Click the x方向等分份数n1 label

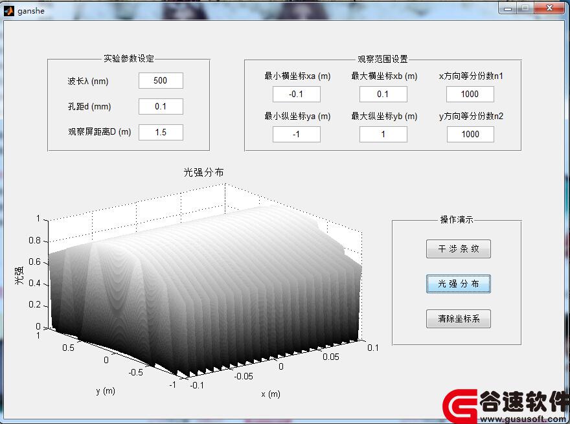[x=471, y=76]
